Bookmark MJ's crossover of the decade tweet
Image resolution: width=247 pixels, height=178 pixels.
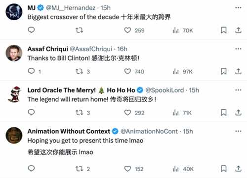click(224, 30)
